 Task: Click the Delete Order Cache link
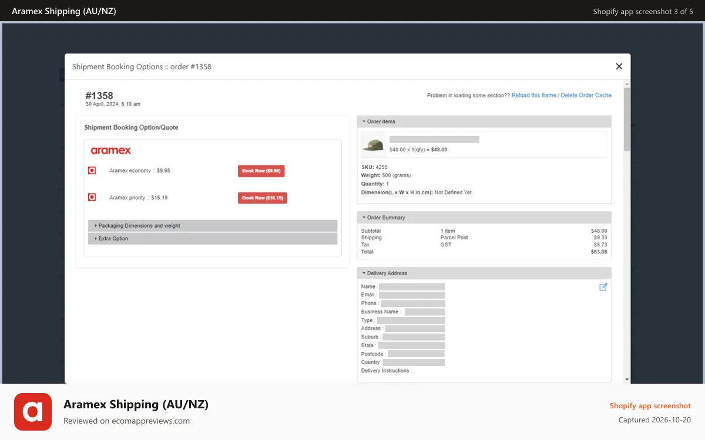(x=586, y=95)
